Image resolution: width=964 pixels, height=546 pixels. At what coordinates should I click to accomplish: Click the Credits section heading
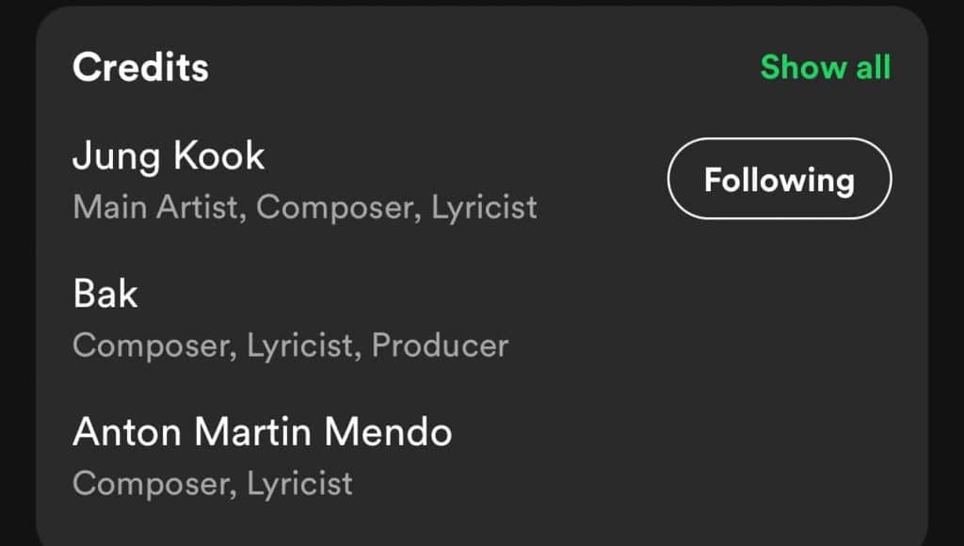tap(140, 68)
